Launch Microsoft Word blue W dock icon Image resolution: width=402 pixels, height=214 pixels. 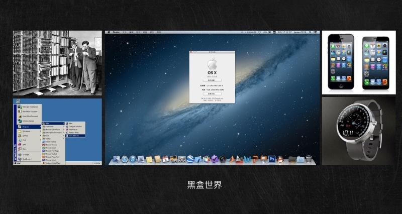click(248, 159)
